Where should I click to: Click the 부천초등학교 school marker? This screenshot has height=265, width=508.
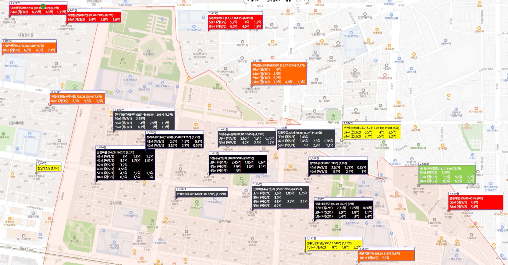194,26
